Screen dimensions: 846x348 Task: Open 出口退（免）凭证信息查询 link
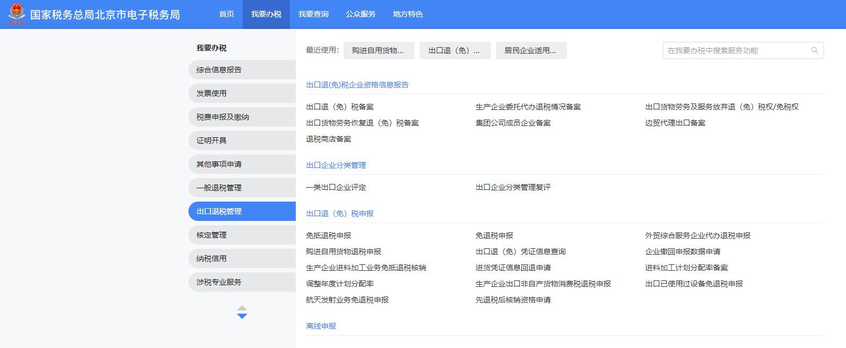click(x=521, y=251)
